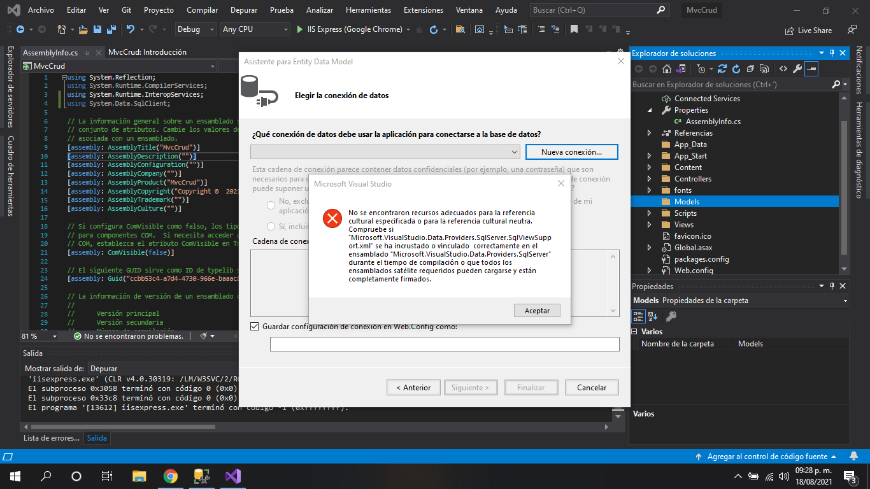Click the Show All Files icon
The width and height of the screenshot is (870, 489).
coord(764,69)
